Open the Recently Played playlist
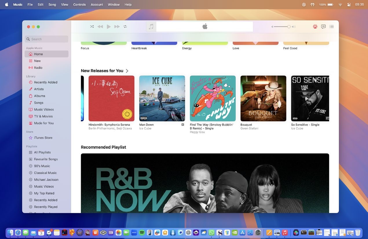The image size is (368, 239). pyautogui.click(x=47, y=207)
